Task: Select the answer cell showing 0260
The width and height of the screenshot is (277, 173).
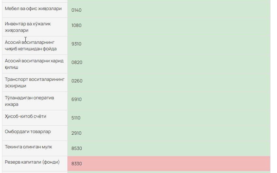Action: tap(169, 82)
